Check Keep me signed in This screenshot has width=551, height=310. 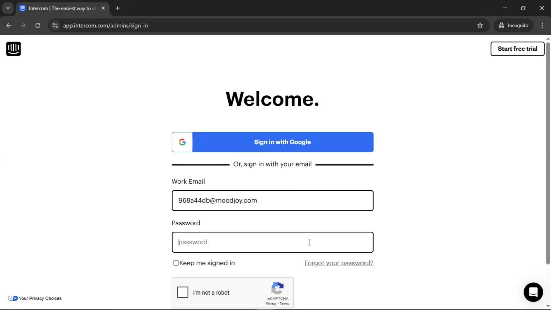point(176,263)
